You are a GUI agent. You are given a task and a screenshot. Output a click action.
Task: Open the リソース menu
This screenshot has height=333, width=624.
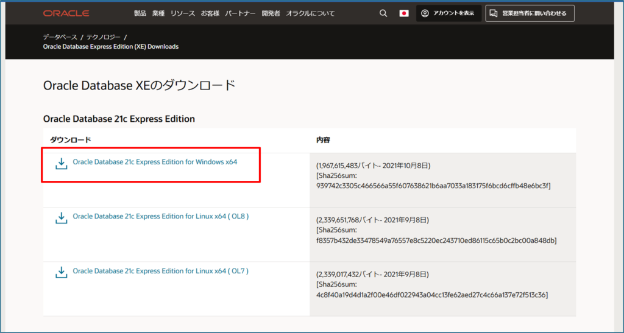(182, 13)
